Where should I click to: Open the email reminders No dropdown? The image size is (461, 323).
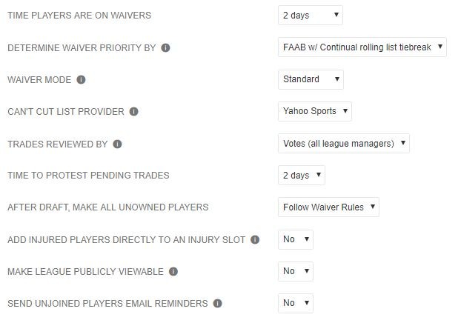tap(295, 303)
